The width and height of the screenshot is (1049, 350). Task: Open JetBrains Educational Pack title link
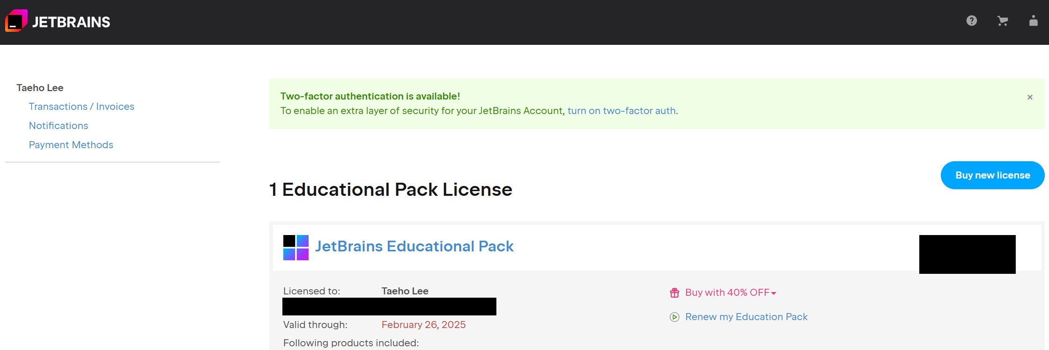tap(414, 246)
